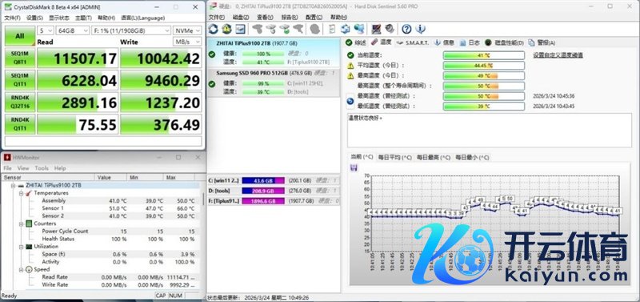Click the second disk test icon in toolbar
This screenshot has height=302, width=640.
point(271,29)
